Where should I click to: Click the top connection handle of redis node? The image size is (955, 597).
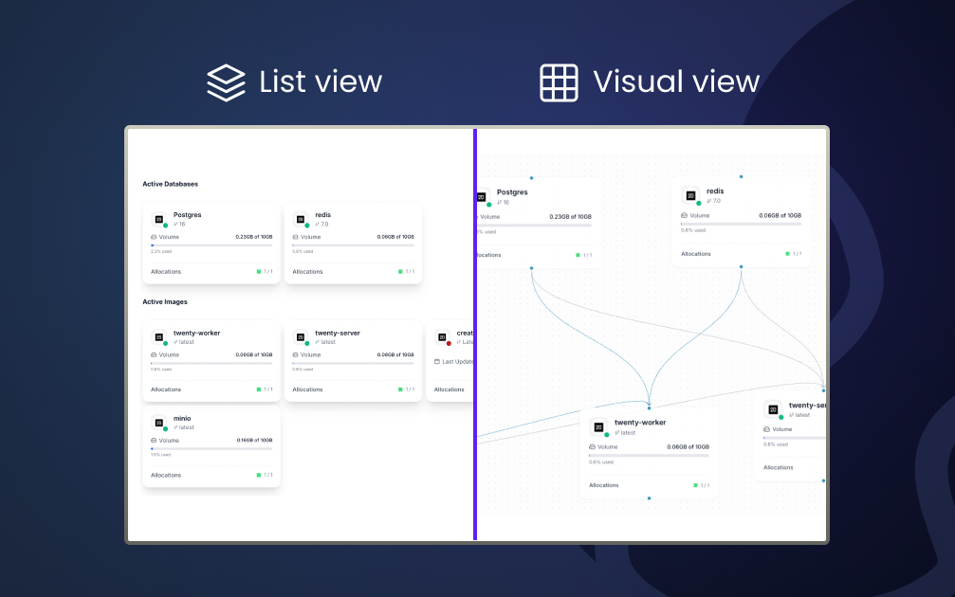742,176
